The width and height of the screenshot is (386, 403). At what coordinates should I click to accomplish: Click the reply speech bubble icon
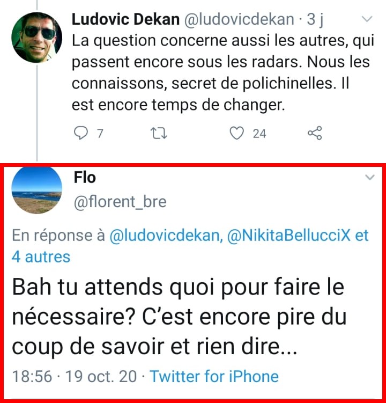(x=79, y=134)
